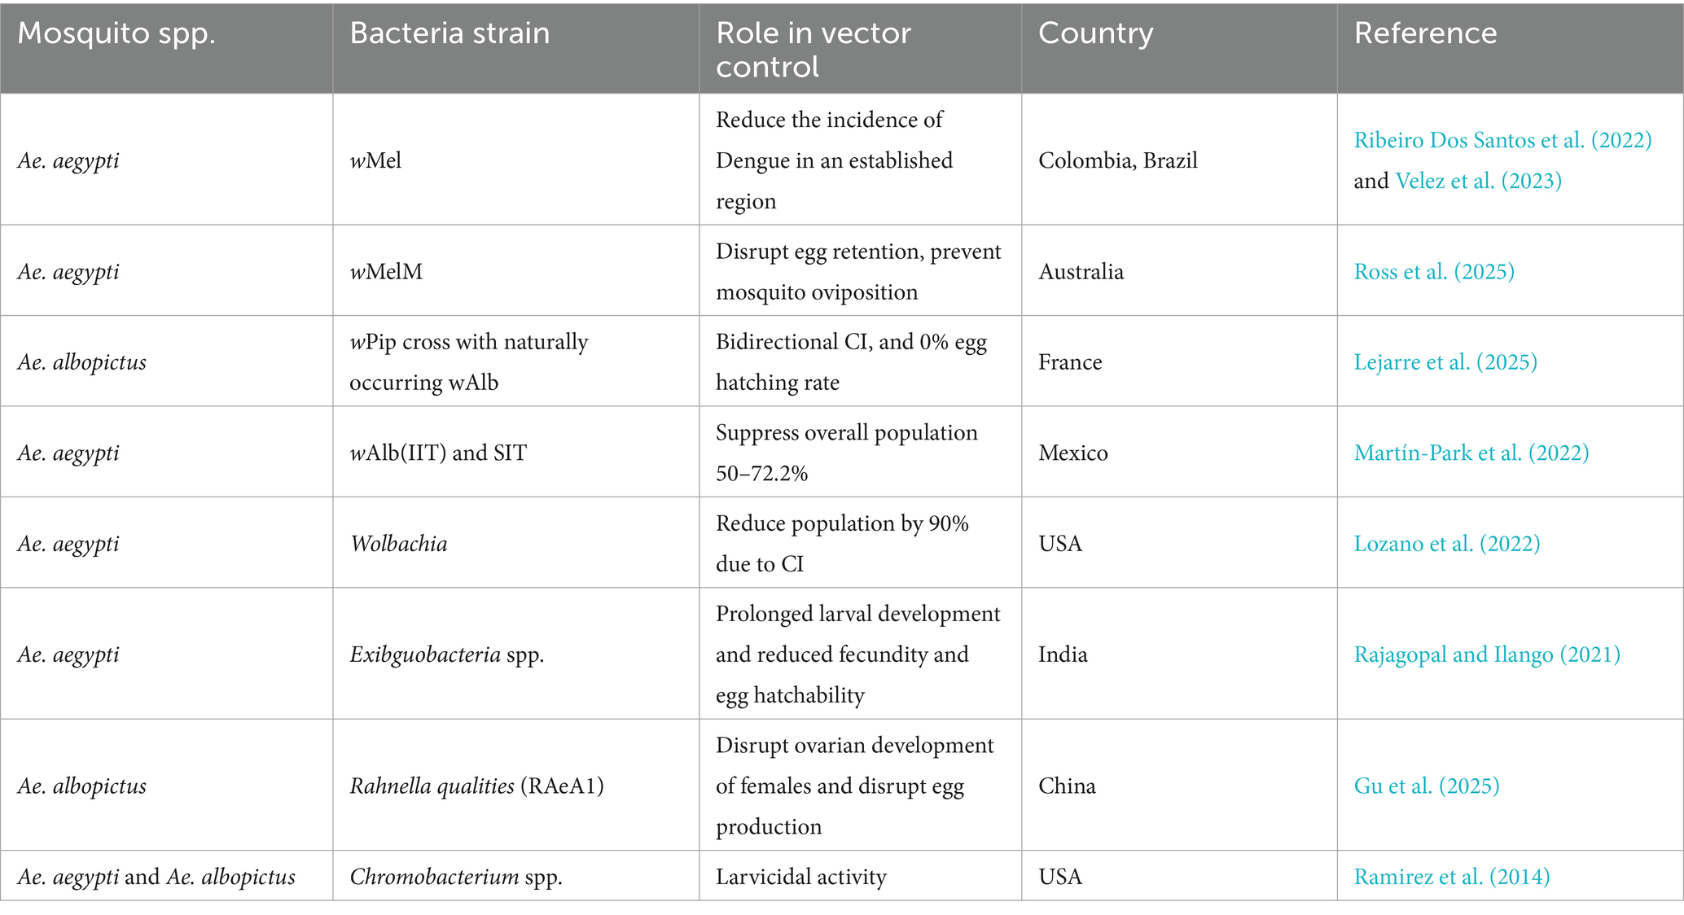Open the Martín-Park et al. (2022) citation

point(1471,453)
